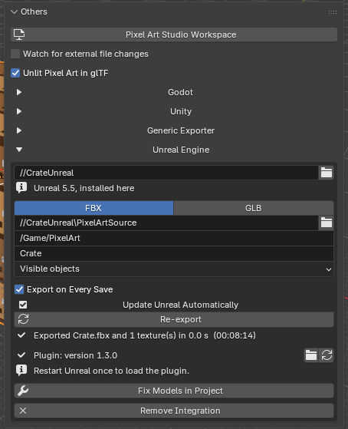
Task: Click the Pixel Art Studio Workspace monitor icon
Action: click(x=19, y=35)
